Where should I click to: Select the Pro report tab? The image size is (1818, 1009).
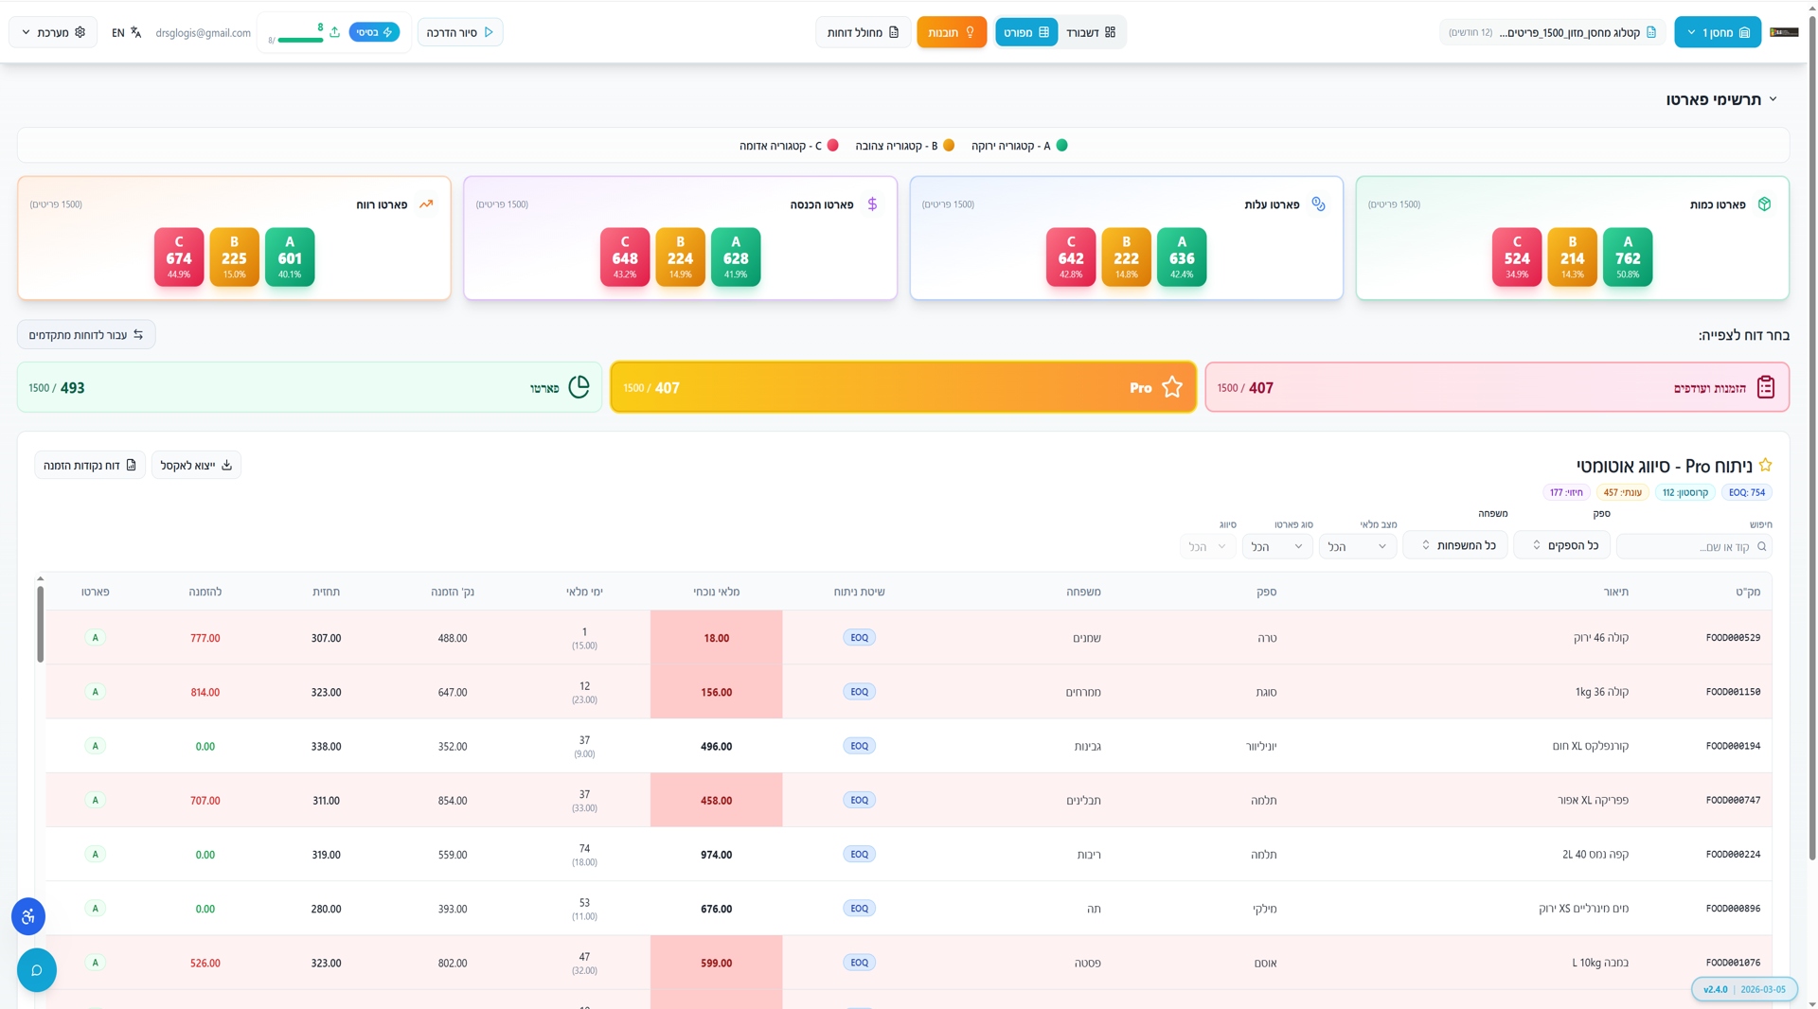click(902, 388)
